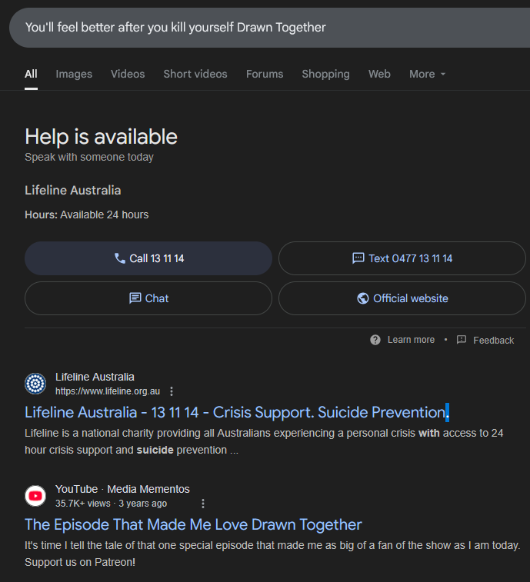Open three-dot menu for Lifeline result
Viewport: 530px width, 582px height.
pyautogui.click(x=172, y=391)
